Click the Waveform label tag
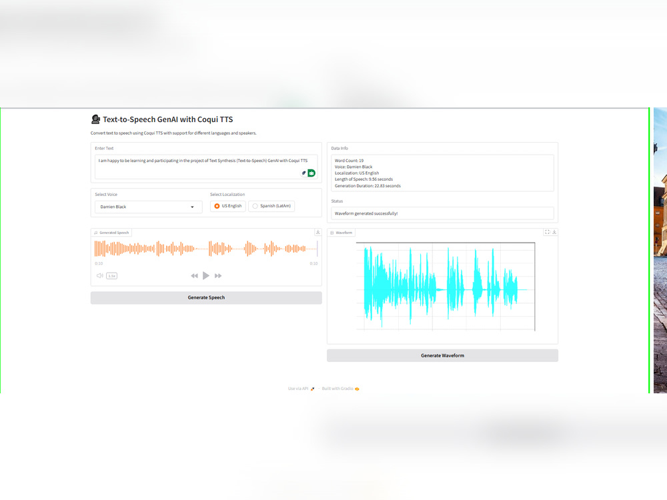Viewport: 667px width, 500px height. pos(341,233)
